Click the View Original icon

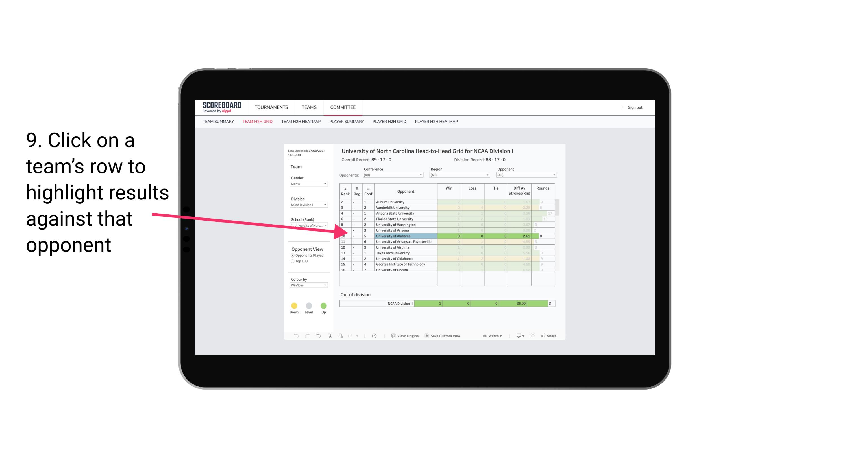tap(393, 336)
